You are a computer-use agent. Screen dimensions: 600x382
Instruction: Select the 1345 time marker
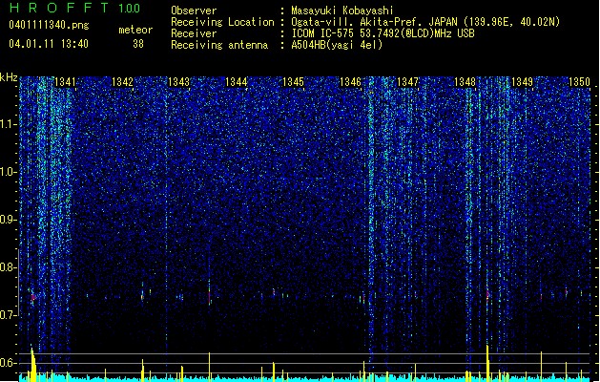293,82
